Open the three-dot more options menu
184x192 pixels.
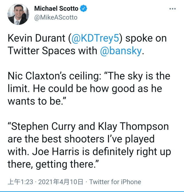[172, 9]
